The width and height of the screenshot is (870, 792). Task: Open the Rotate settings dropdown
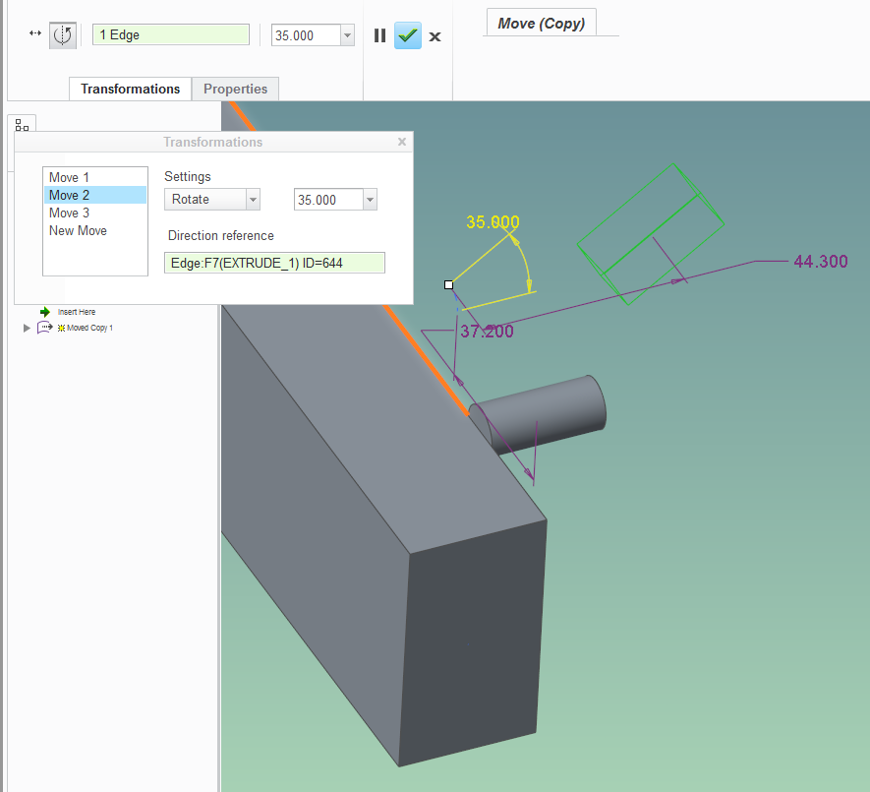(253, 200)
